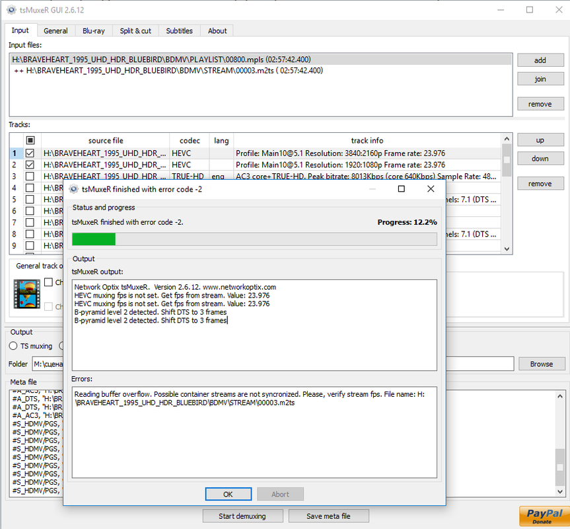Screen dimensions: 570x529
Task: Click the codec column header
Action: [190, 140]
